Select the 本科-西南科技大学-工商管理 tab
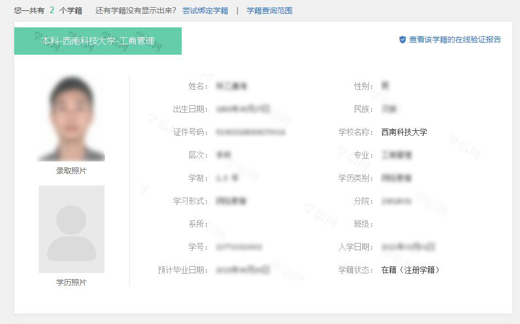520x324 pixels. coord(98,41)
